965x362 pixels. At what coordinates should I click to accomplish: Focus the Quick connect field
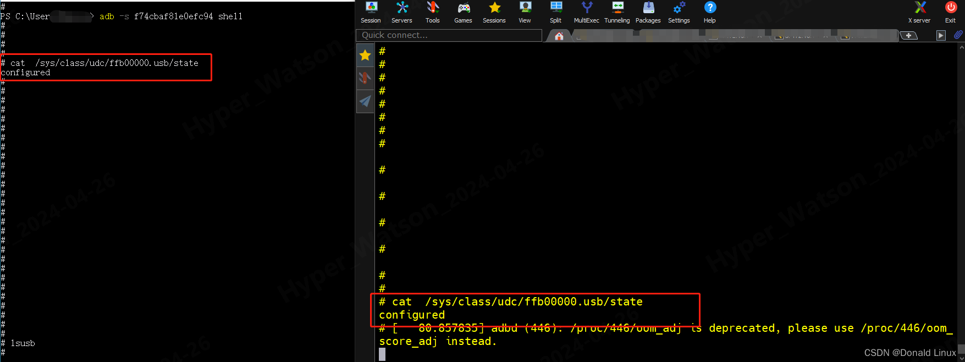click(449, 35)
